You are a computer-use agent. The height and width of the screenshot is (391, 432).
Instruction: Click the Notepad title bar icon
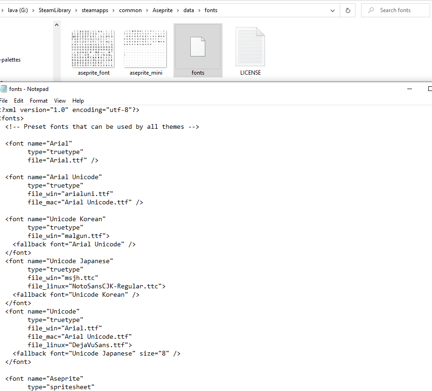coord(3,89)
